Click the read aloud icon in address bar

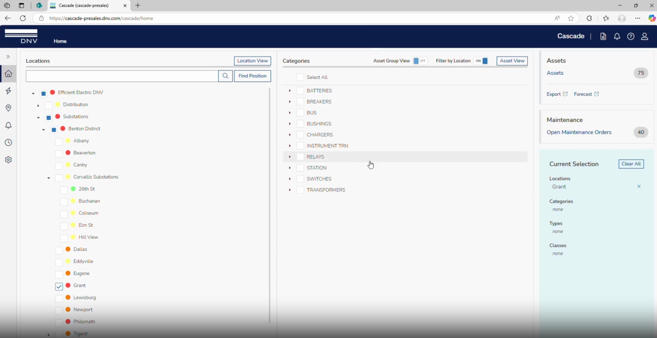click(x=557, y=18)
